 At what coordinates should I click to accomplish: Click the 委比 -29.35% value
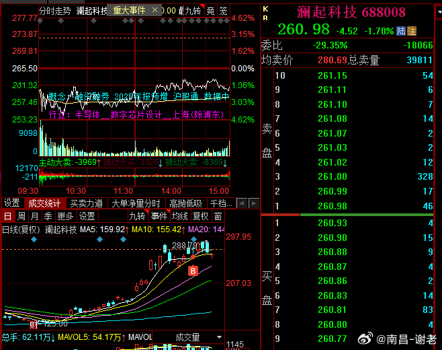tap(330, 45)
